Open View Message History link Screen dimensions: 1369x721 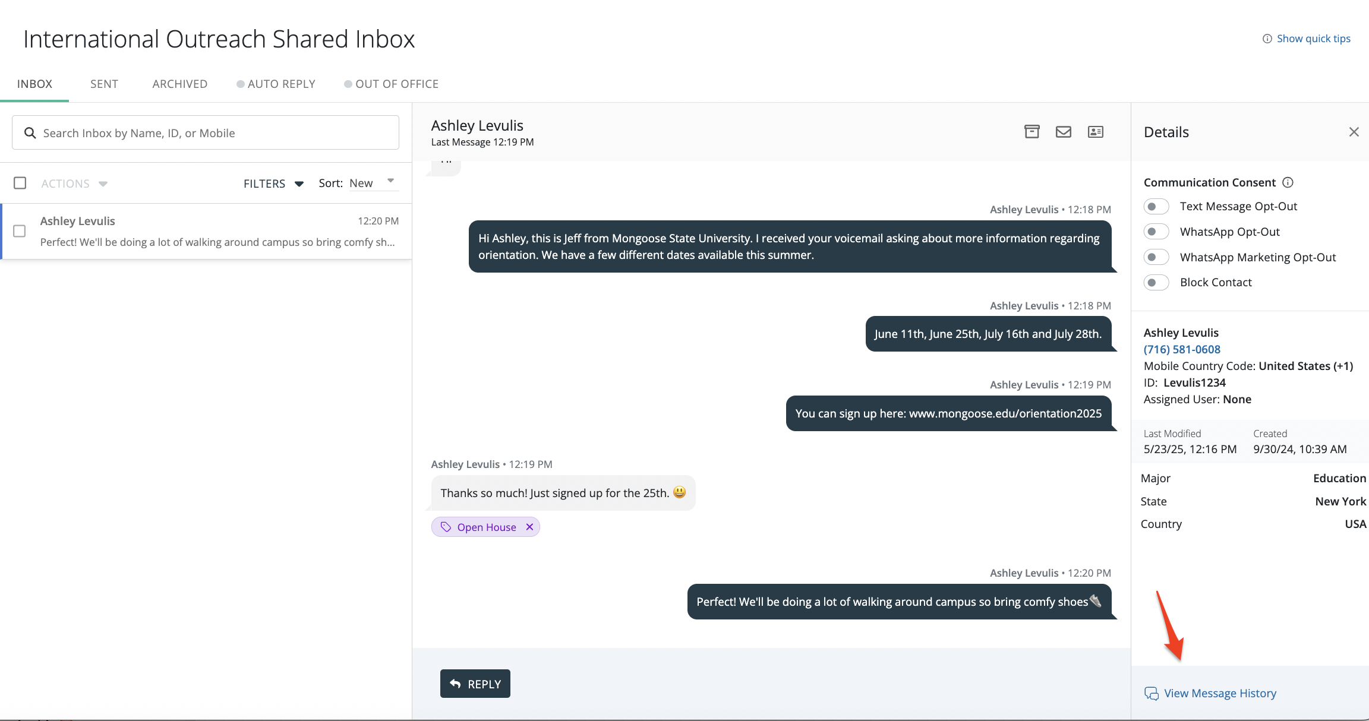(x=1220, y=693)
